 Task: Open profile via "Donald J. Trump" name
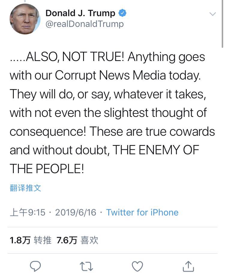point(80,13)
